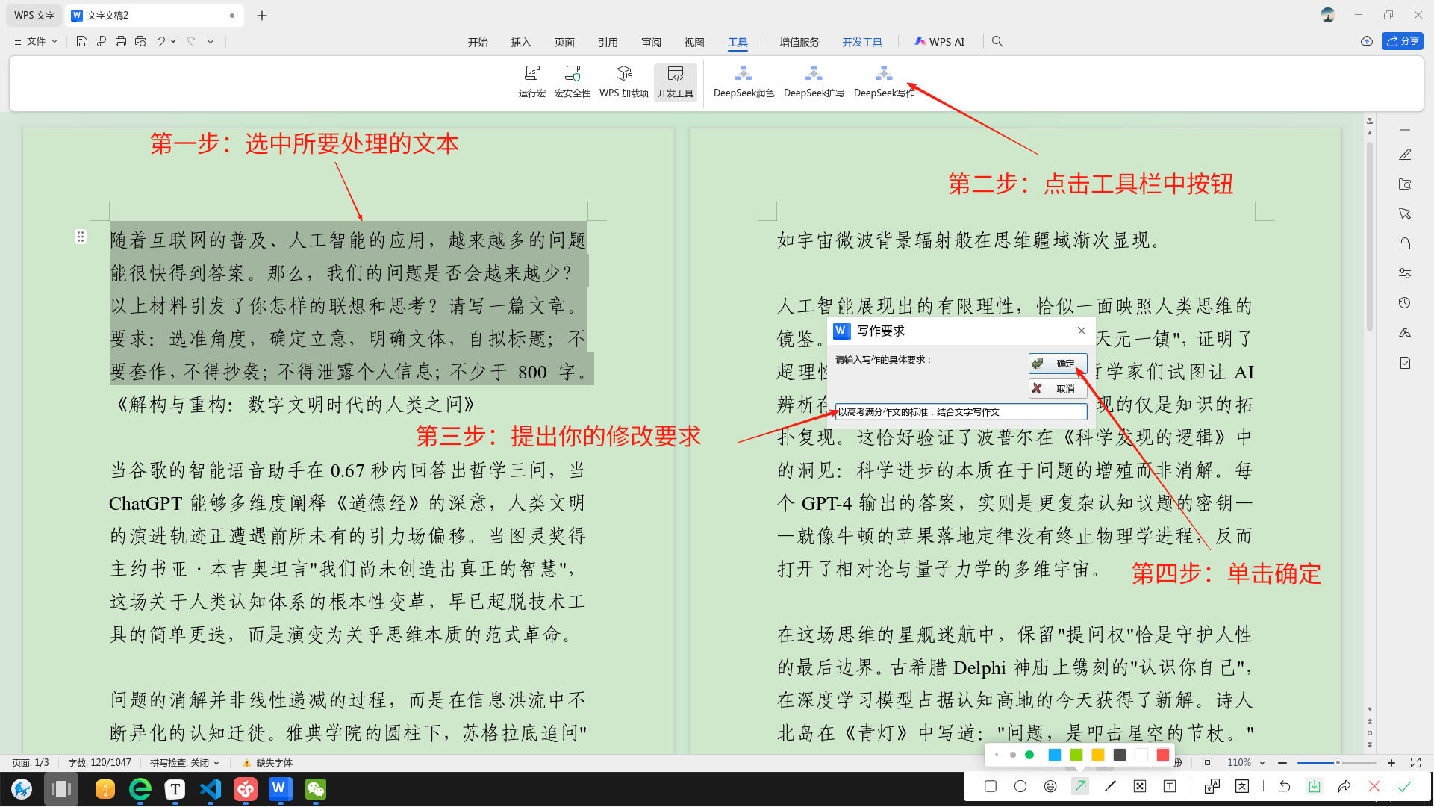The width and height of the screenshot is (1434, 807).
Task: Click the save document icon
Action: 82,42
